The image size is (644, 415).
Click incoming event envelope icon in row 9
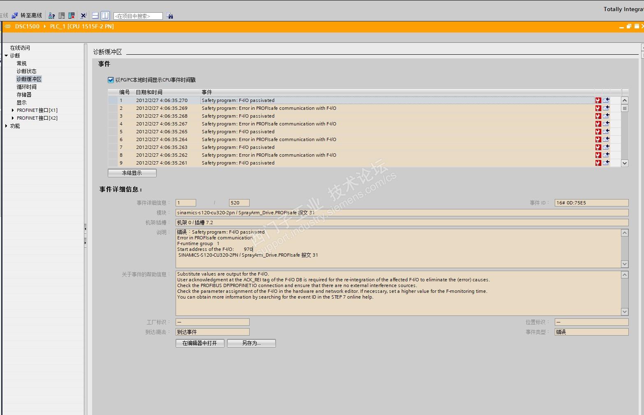(606, 163)
